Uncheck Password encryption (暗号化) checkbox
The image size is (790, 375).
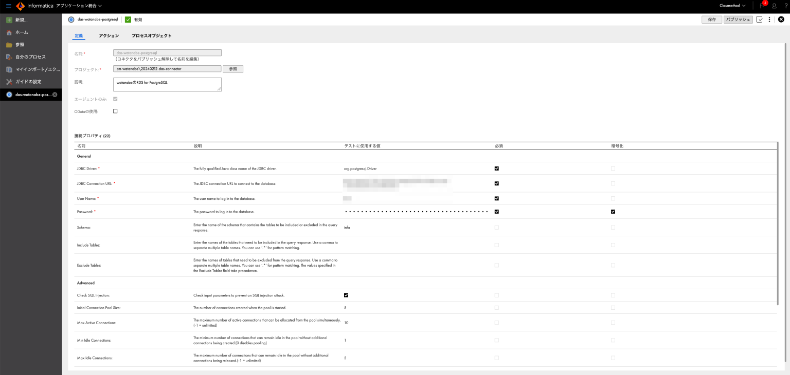[x=613, y=211]
